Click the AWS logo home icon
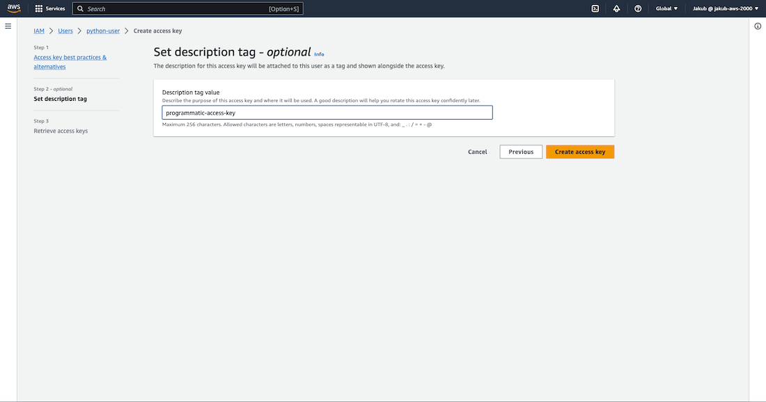Image resolution: width=766 pixels, height=402 pixels. (15, 8)
